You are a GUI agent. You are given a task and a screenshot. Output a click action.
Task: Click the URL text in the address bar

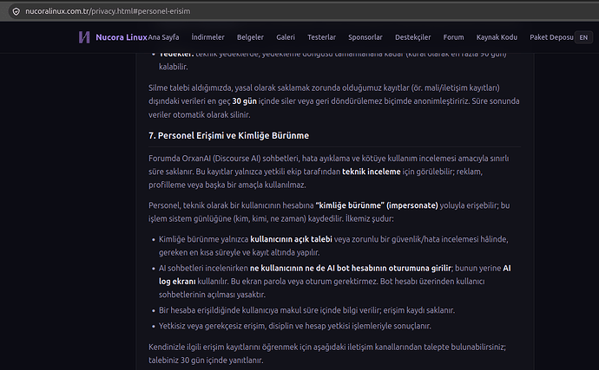pyautogui.click(x=108, y=11)
